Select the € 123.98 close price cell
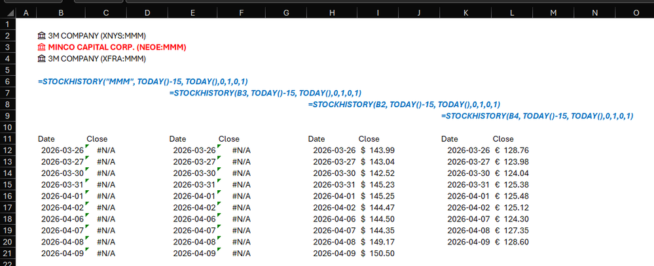Viewport: 654px width, 266px height. (x=512, y=162)
